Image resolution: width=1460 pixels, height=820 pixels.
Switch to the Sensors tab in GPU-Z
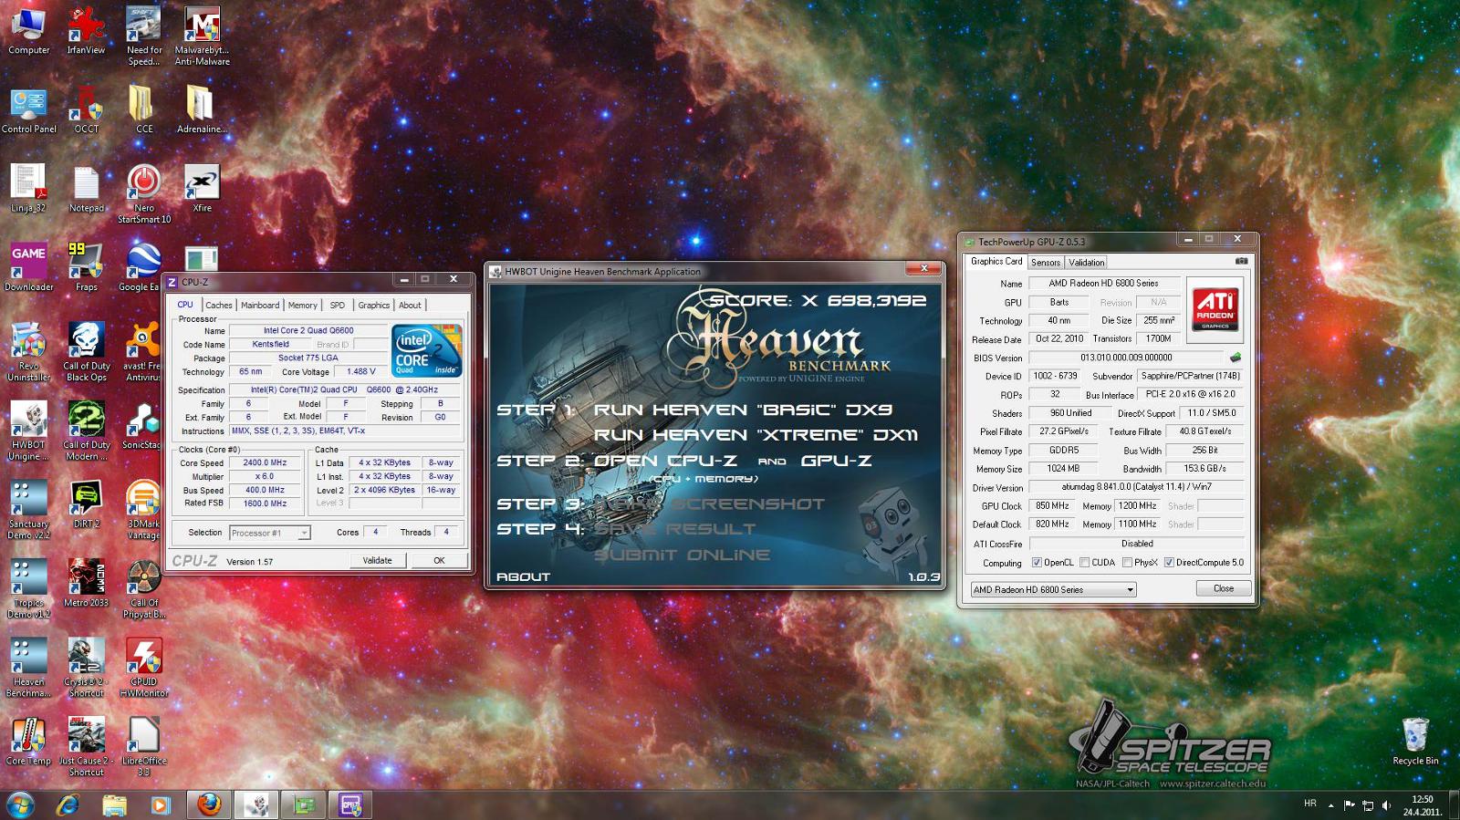click(1046, 263)
